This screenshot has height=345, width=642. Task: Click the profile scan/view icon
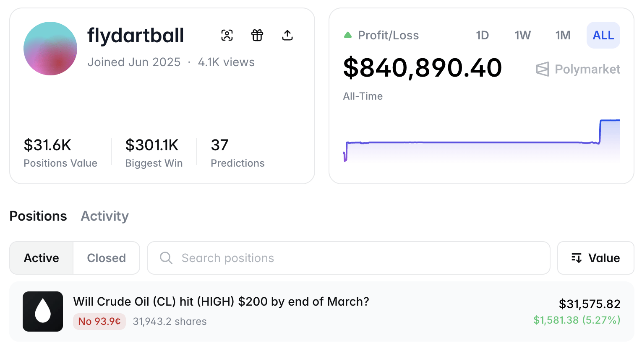pyautogui.click(x=227, y=35)
